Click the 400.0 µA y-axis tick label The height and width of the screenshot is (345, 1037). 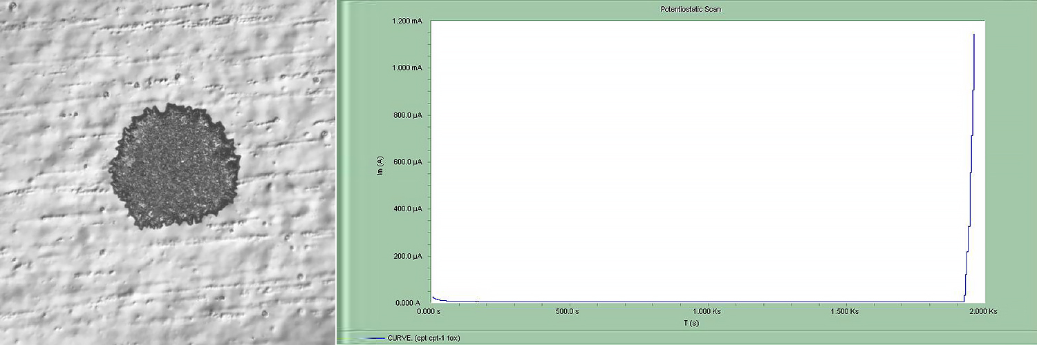[408, 209]
